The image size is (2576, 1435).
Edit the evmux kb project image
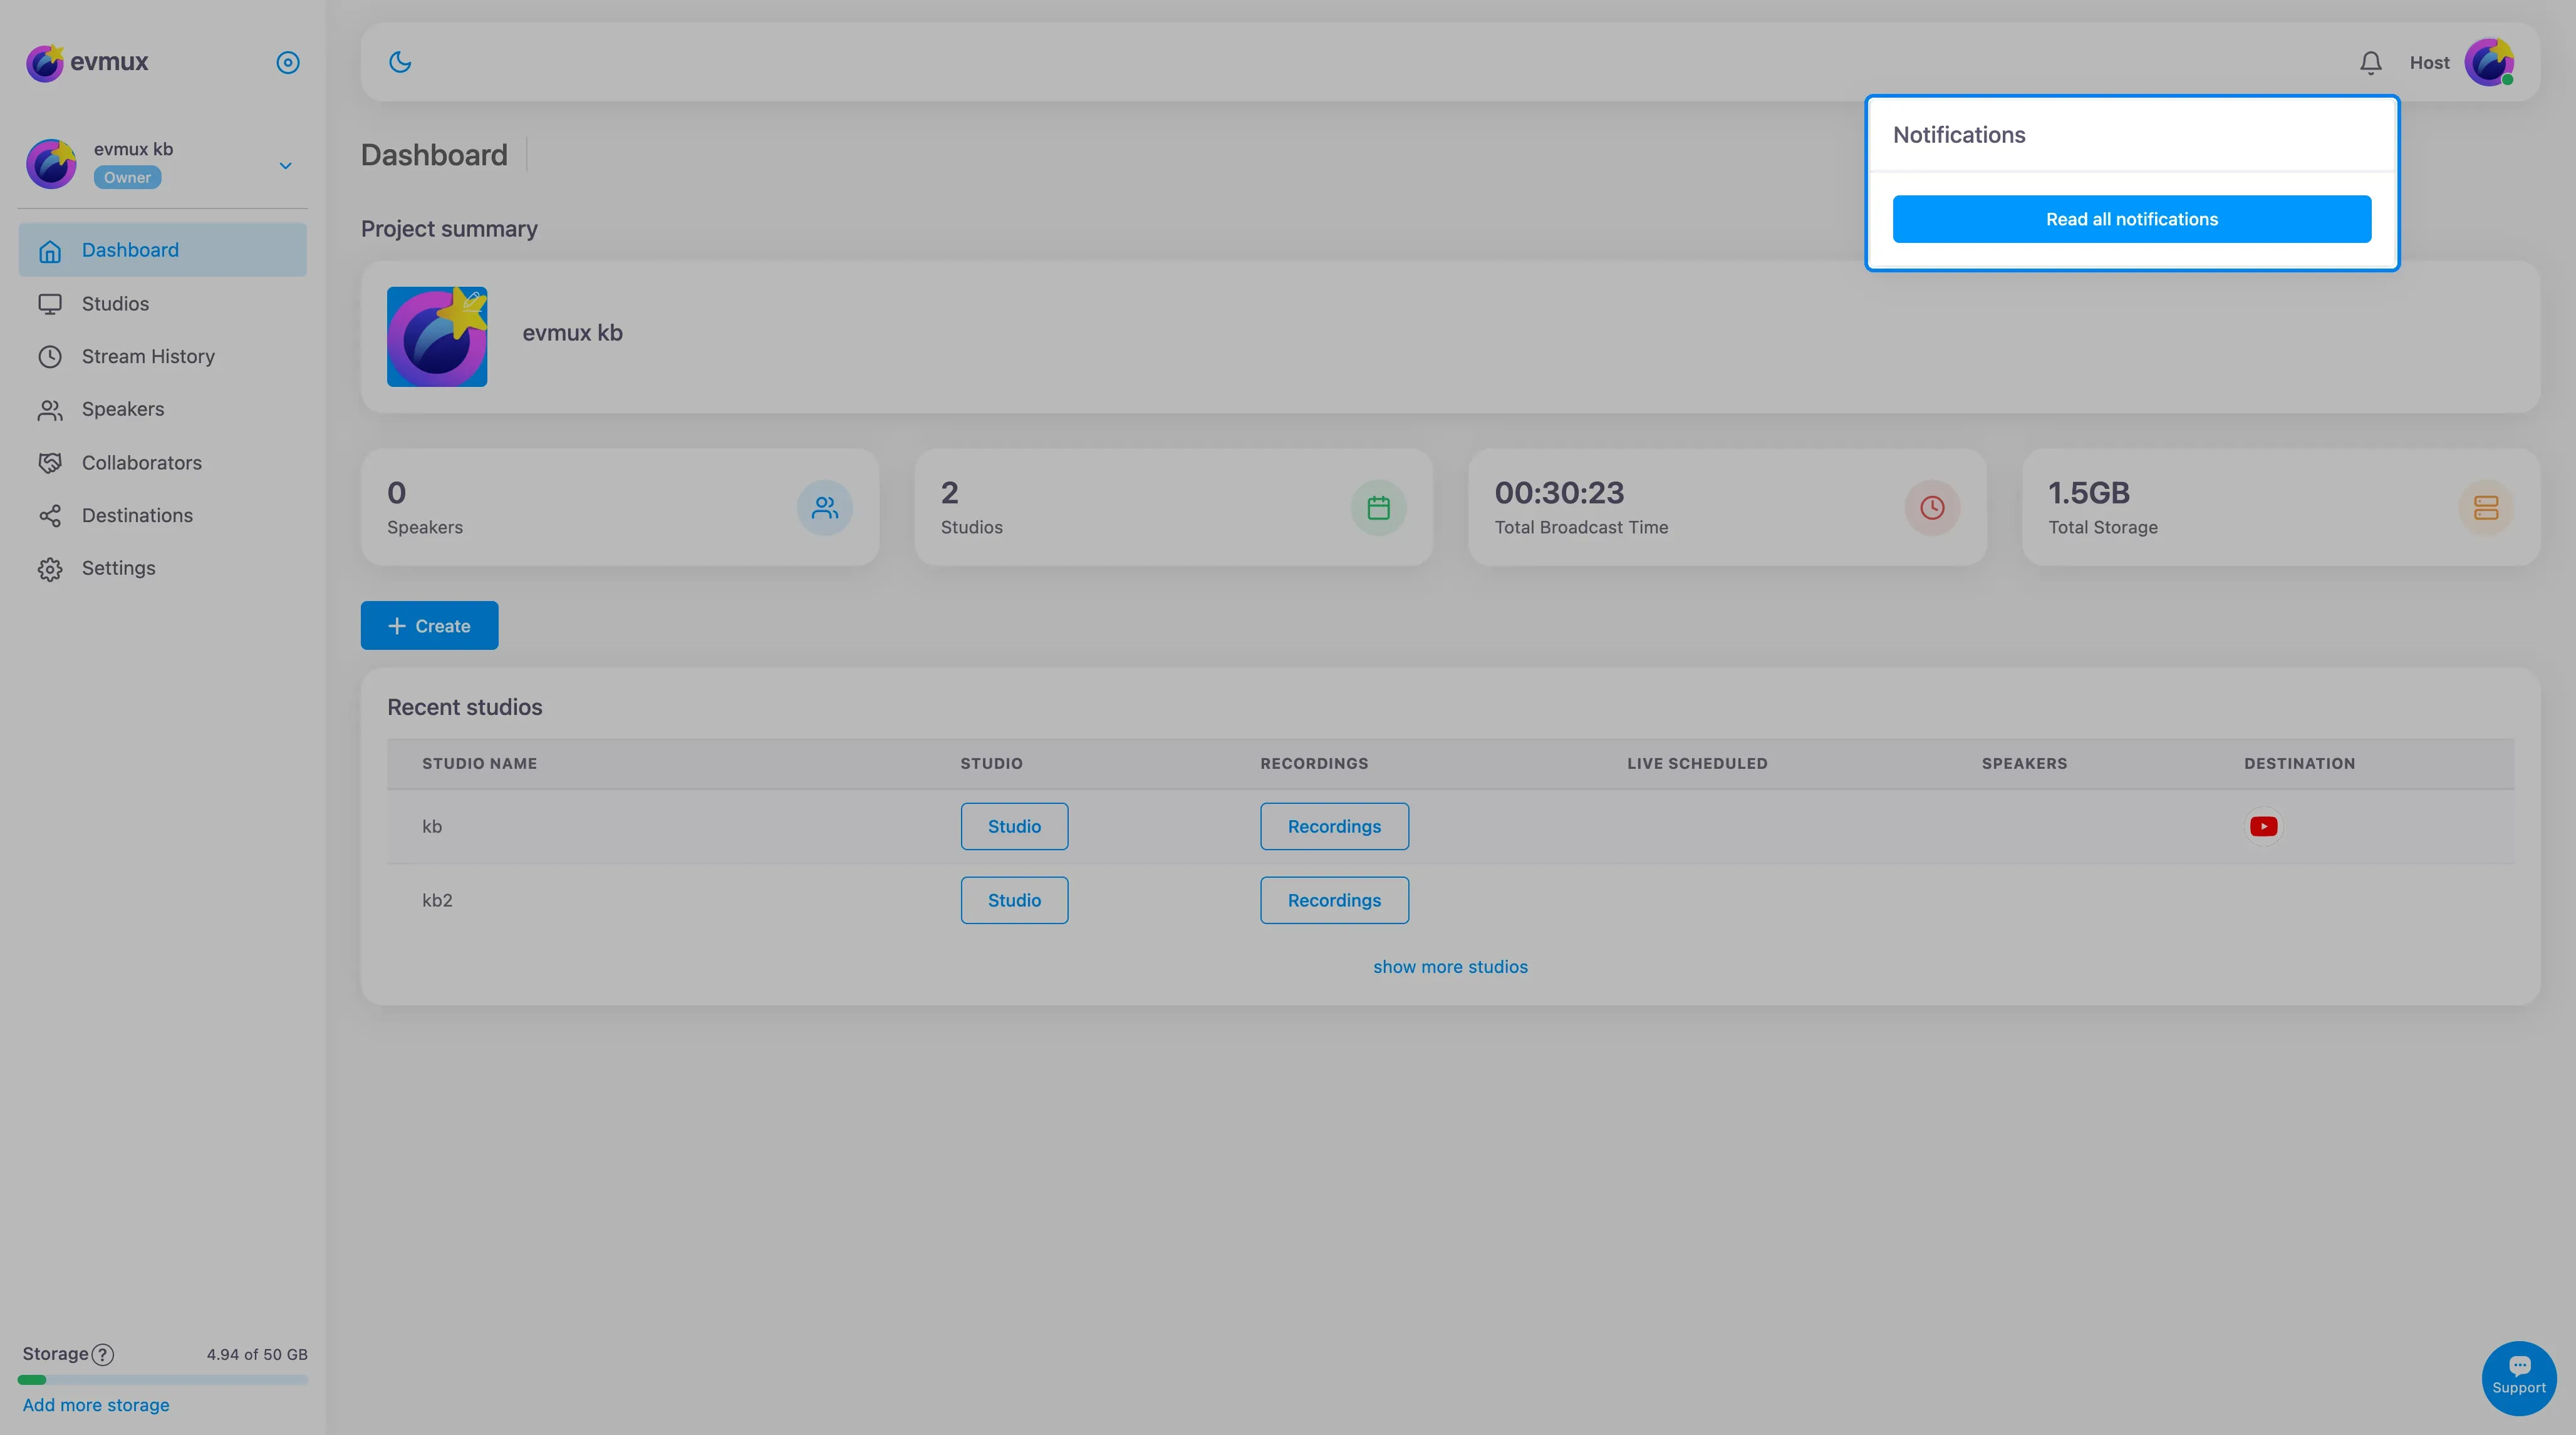coord(471,302)
